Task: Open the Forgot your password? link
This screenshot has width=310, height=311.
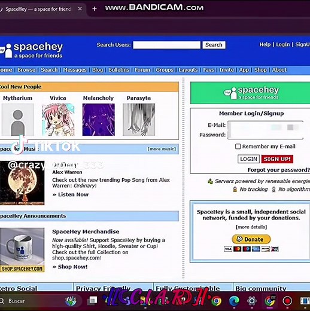Action: (278, 170)
